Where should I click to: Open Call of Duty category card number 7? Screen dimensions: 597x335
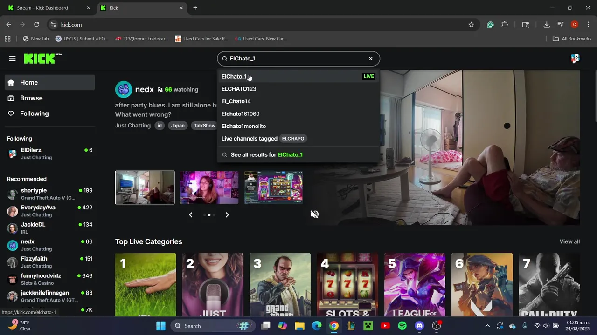tap(549, 285)
